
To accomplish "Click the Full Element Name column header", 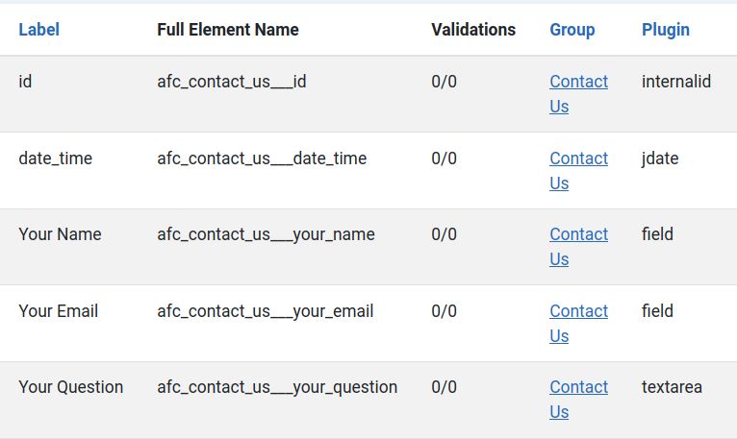I will [228, 30].
